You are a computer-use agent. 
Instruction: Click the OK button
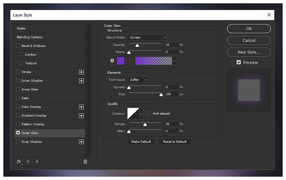click(249, 29)
